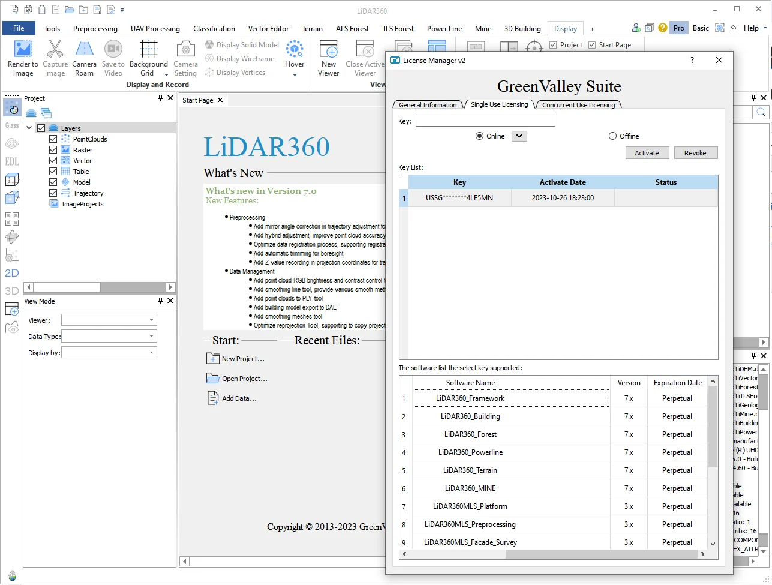Click the add viewer icon in left sidebar
This screenshot has height=585, width=772.
(12, 310)
